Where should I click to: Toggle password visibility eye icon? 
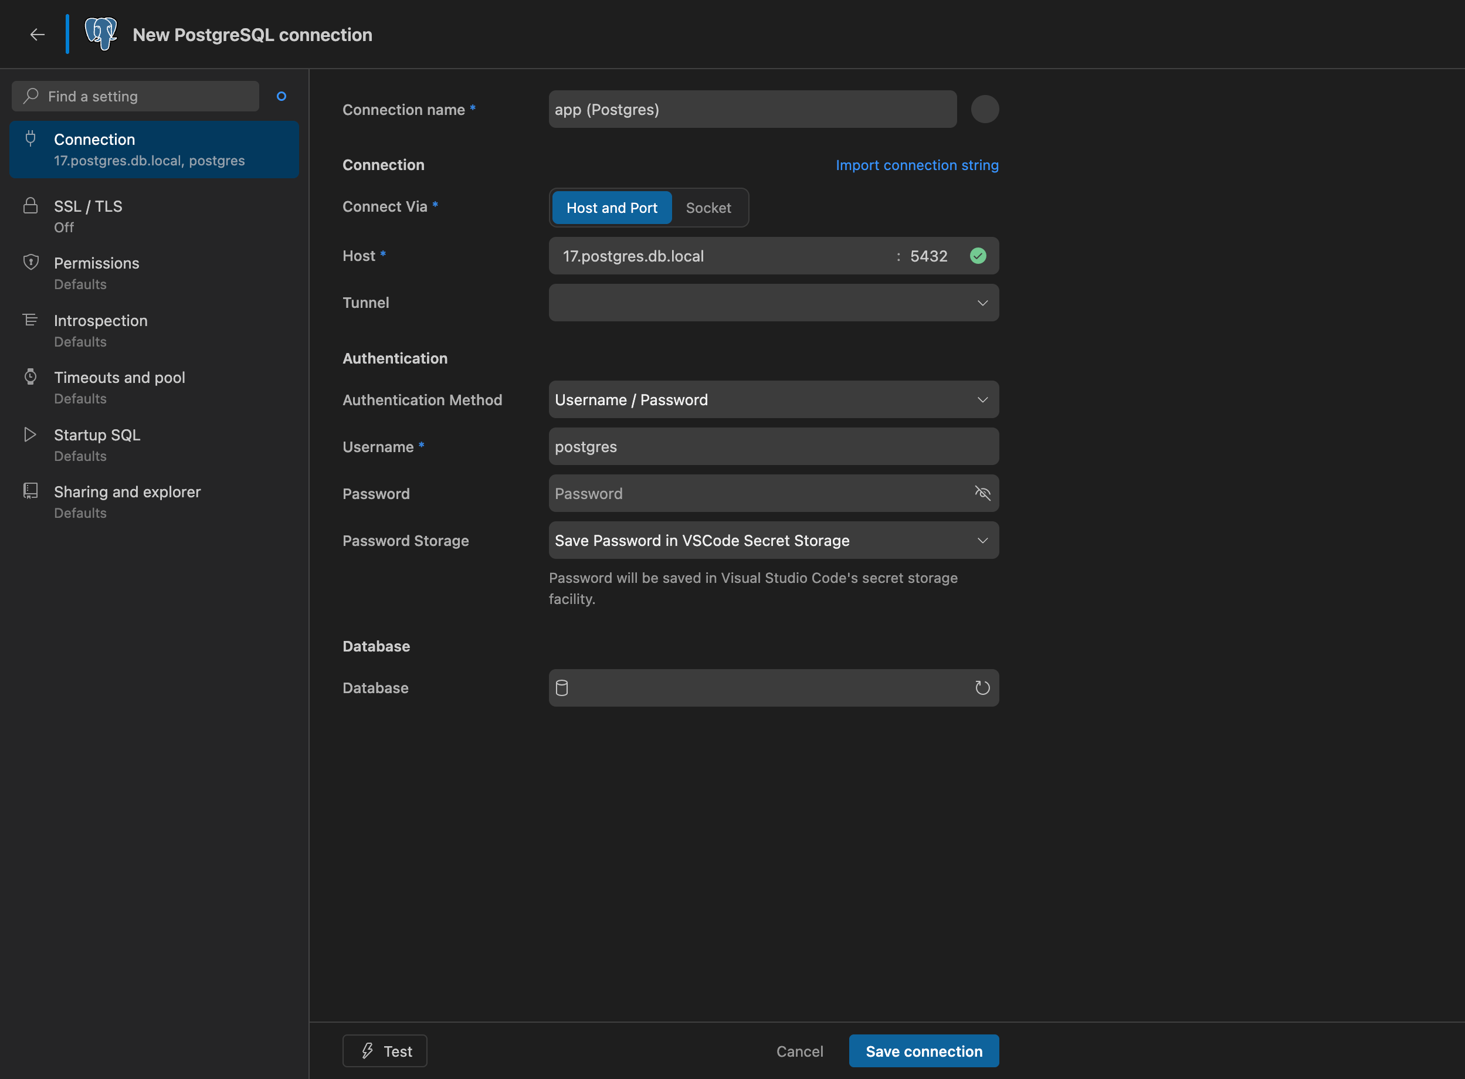[982, 493]
